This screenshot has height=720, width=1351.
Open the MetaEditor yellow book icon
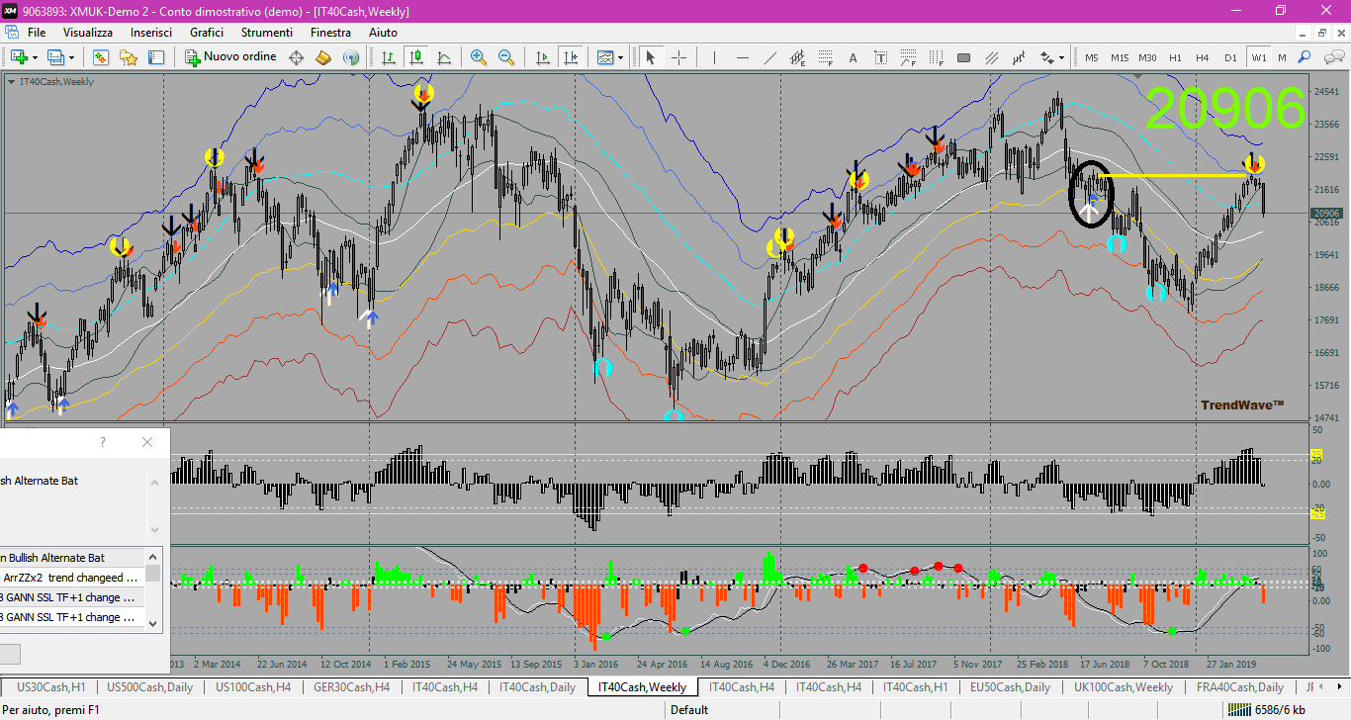pos(322,57)
